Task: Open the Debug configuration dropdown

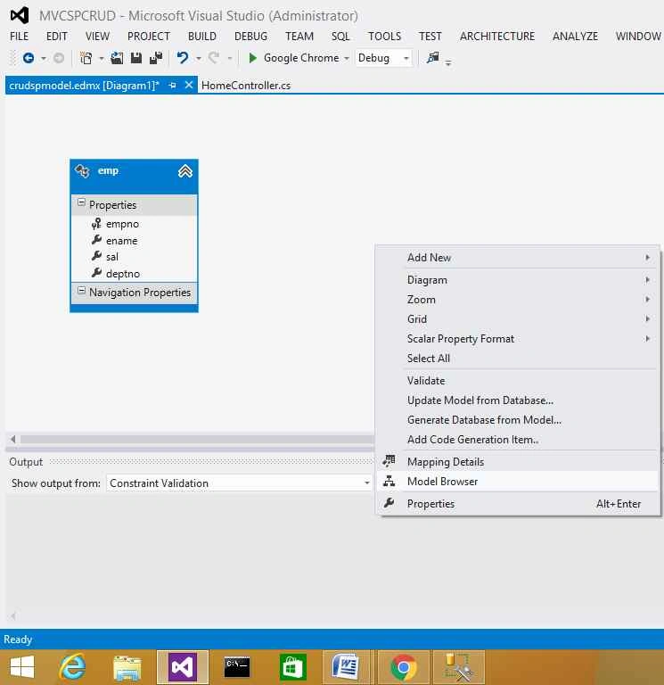Action: click(x=406, y=58)
